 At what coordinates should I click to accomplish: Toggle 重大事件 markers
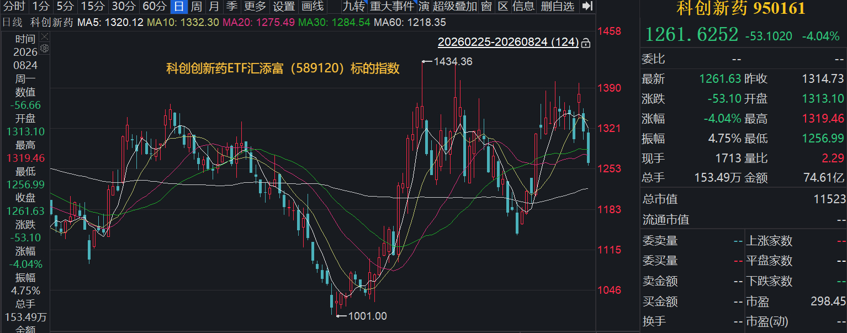(x=392, y=7)
